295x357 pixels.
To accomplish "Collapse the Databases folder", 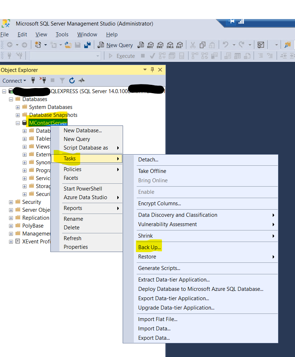I will (11, 100).
